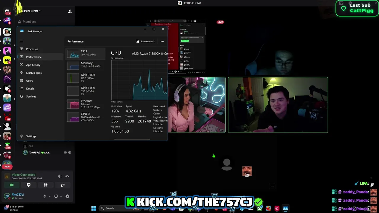This screenshot has height=213, width=379.
Task: Open Discord activities launcher
Action: [x=46, y=185]
